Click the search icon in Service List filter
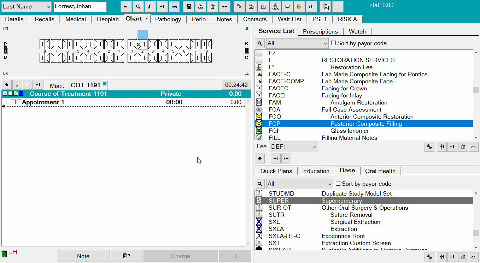Screen dimensions: 480x263 [260, 43]
